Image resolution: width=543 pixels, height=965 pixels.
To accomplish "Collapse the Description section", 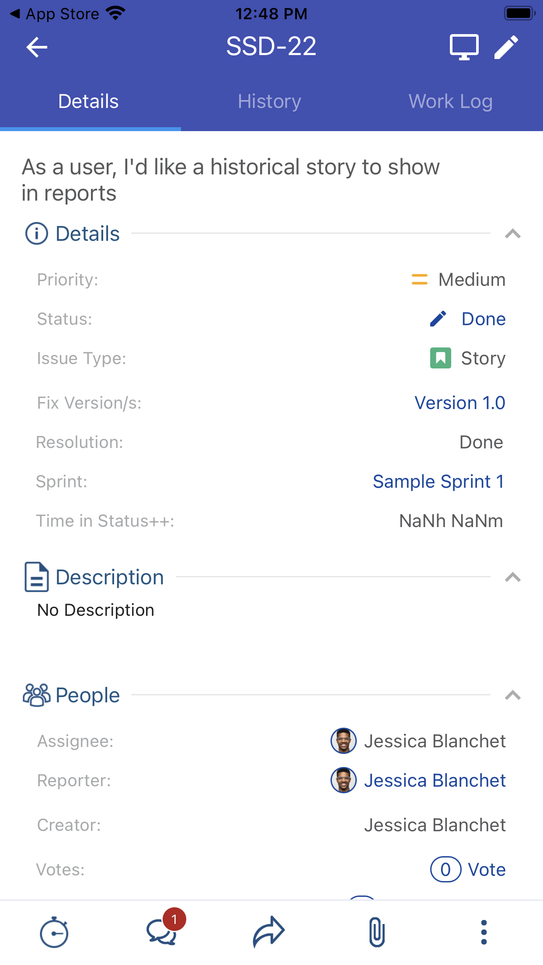I will click(x=512, y=577).
